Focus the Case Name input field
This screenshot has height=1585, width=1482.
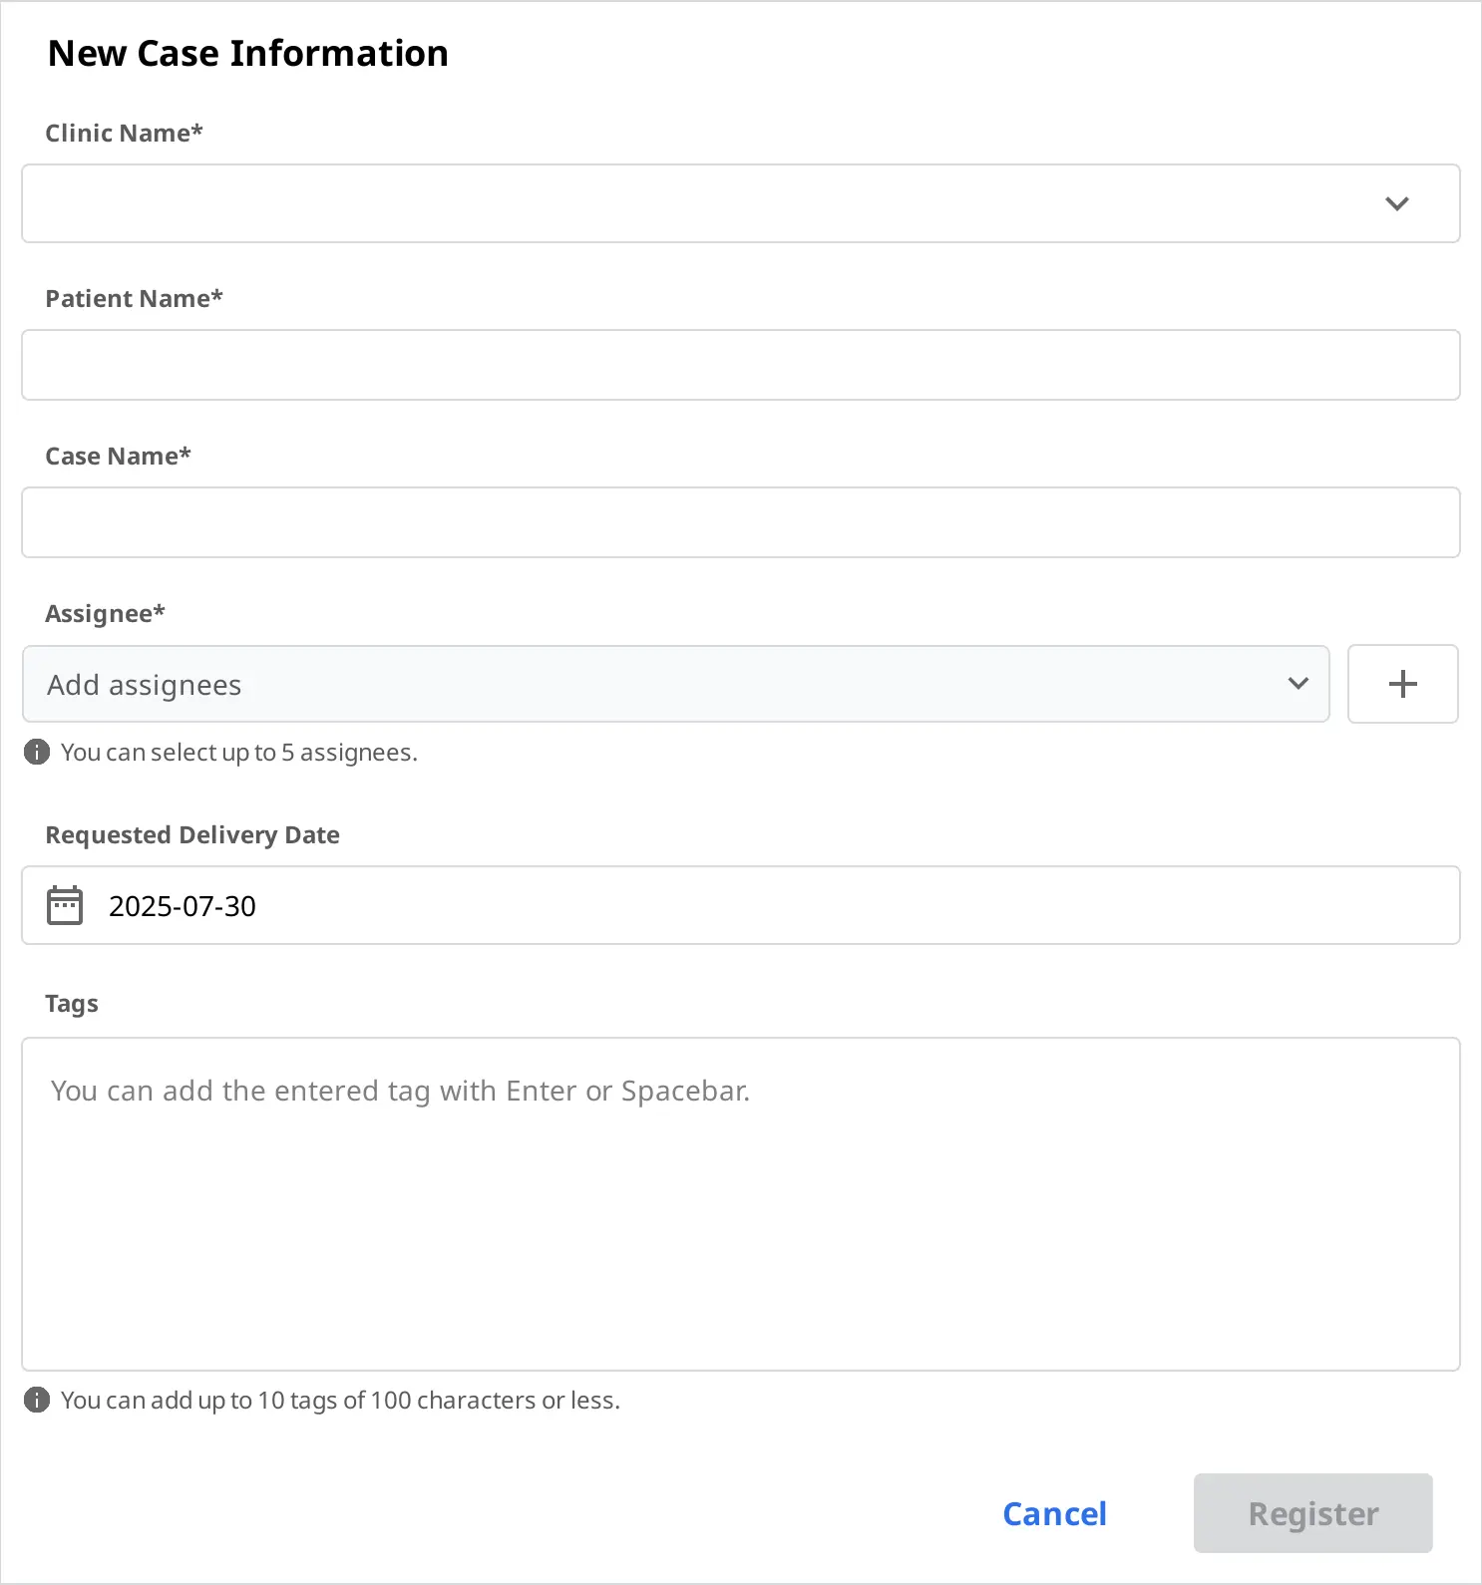[740, 522]
